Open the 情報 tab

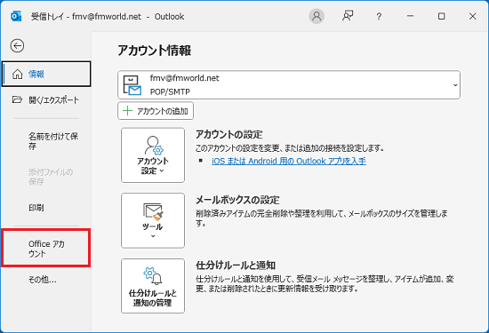(x=46, y=74)
